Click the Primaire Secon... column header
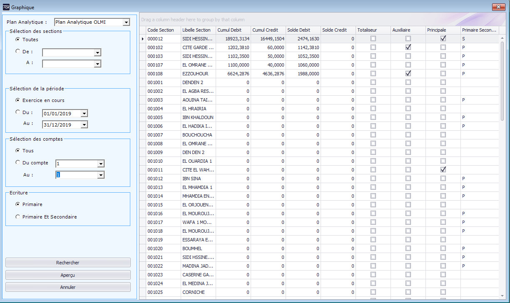 [480, 30]
